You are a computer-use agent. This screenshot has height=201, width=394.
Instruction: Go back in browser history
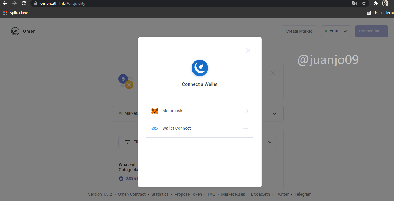5,4
